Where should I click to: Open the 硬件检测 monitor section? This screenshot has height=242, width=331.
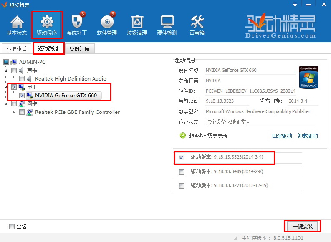(x=167, y=25)
